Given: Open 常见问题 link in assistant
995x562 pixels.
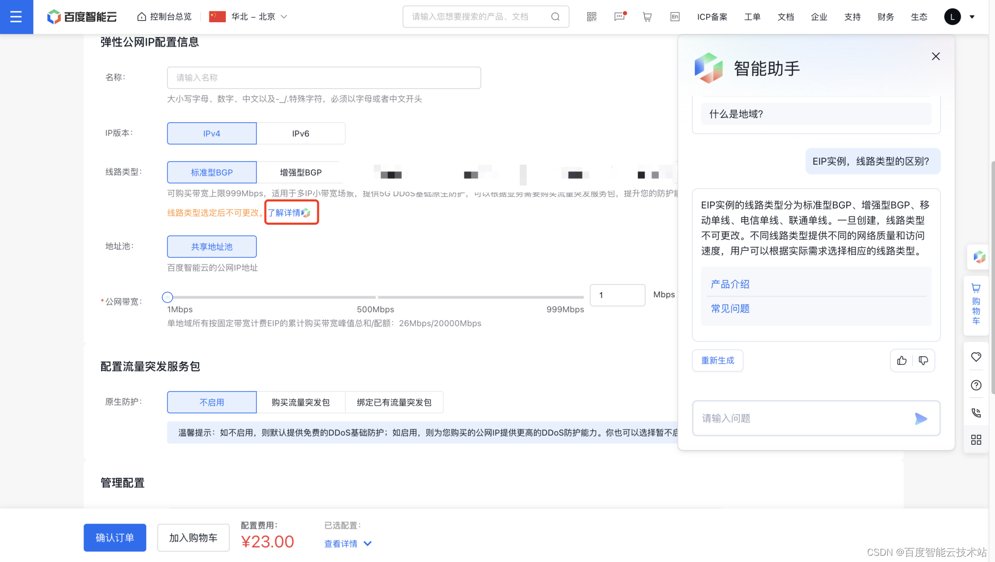Looking at the screenshot, I should pyautogui.click(x=730, y=308).
